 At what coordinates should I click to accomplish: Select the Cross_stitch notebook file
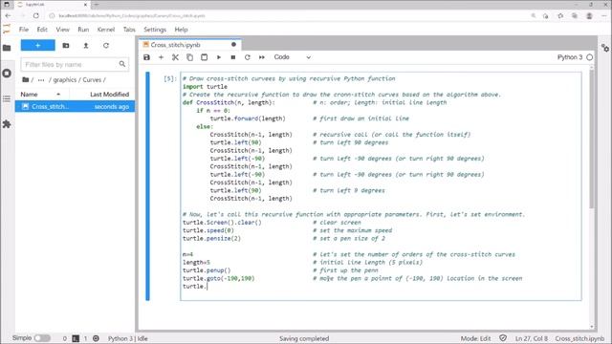click(x=75, y=106)
